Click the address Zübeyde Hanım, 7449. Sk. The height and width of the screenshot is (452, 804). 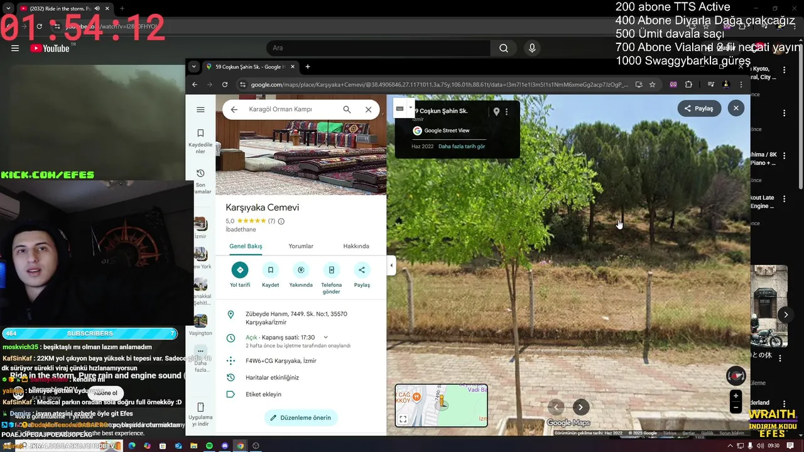coord(296,318)
